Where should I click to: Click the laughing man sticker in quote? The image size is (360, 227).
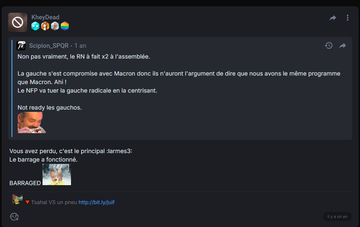click(x=32, y=123)
